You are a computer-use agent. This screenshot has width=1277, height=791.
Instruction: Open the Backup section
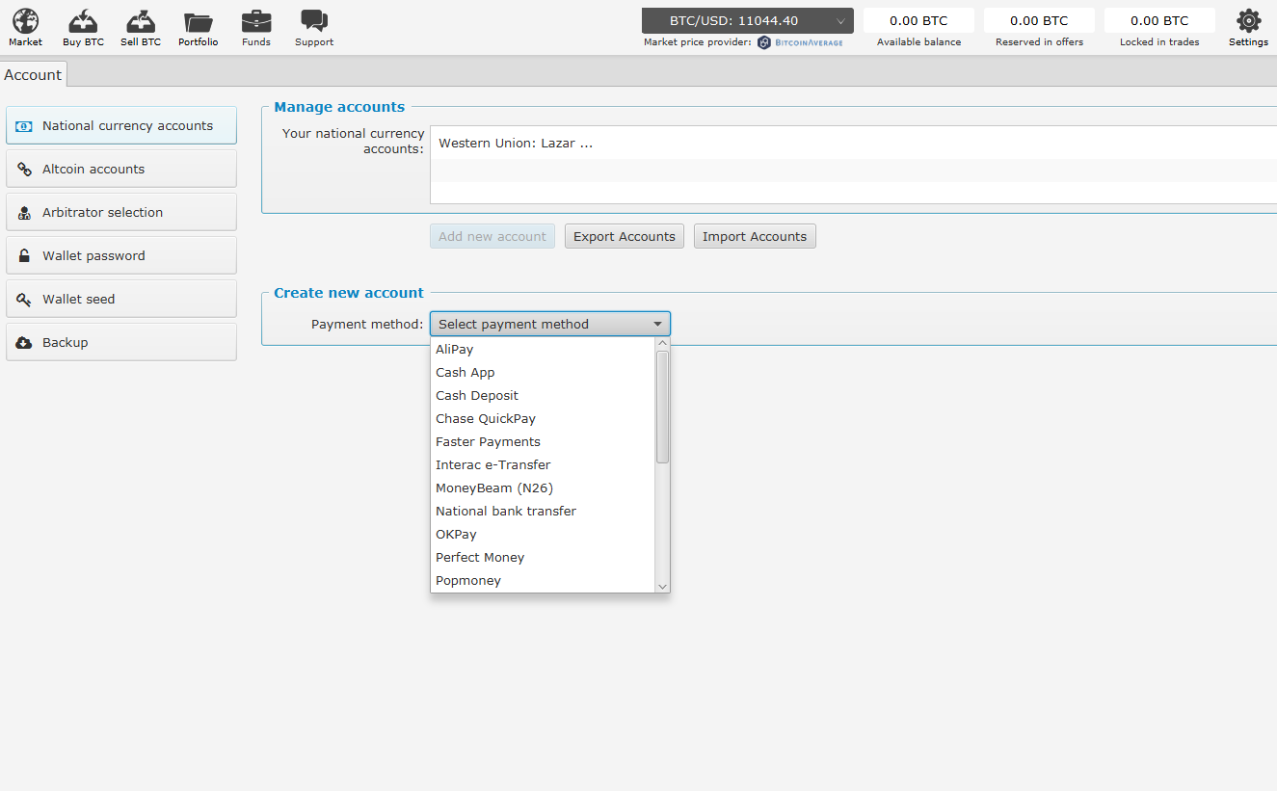[121, 342]
